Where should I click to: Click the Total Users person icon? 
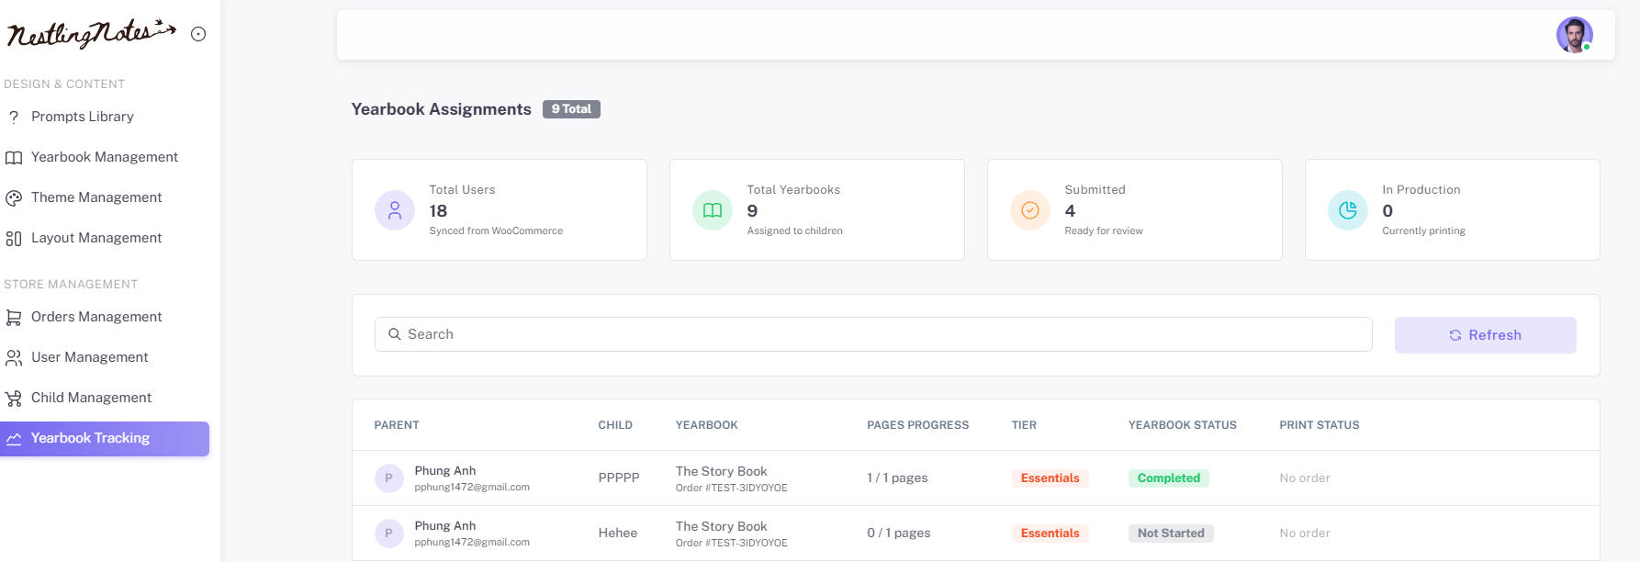(x=395, y=210)
